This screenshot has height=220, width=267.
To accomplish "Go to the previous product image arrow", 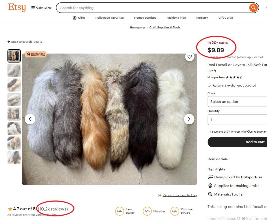I will pyautogui.click(x=30, y=119).
